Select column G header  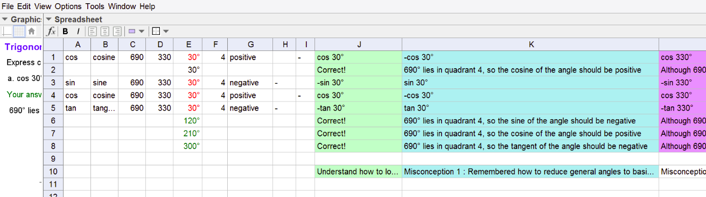pos(250,44)
